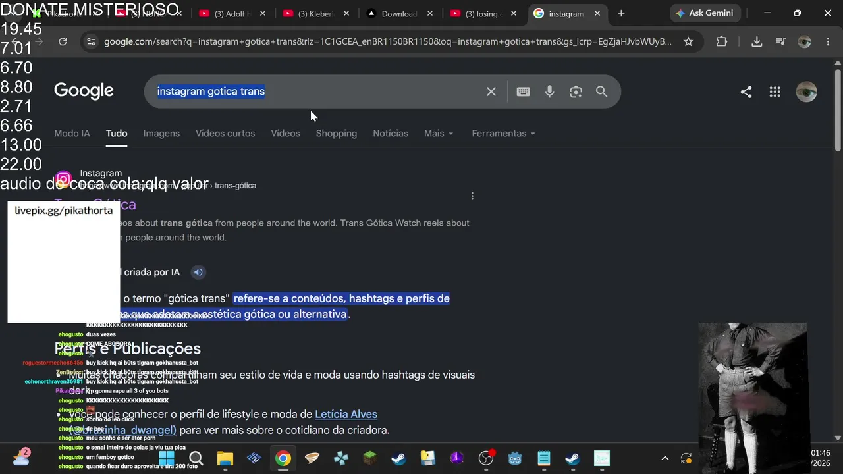Image resolution: width=843 pixels, height=474 pixels.
Task: Click the address bar URL field
Action: click(387, 41)
